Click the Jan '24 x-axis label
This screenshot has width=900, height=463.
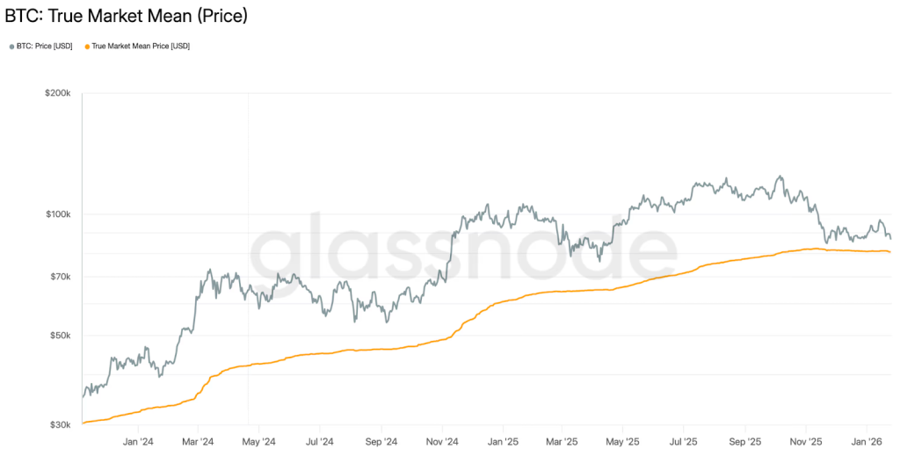coord(137,441)
